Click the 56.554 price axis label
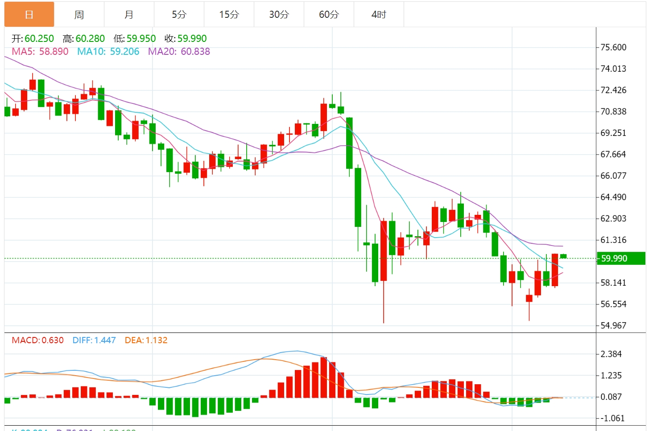The width and height of the screenshot is (657, 431). coord(613,304)
